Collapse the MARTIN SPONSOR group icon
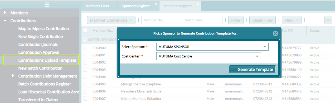 coord(85,40)
